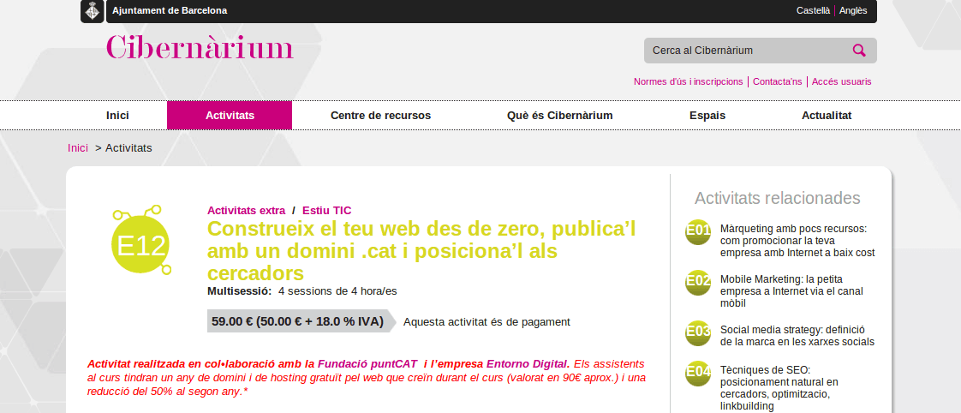Click the Inici breadcrumb link

[x=78, y=147]
